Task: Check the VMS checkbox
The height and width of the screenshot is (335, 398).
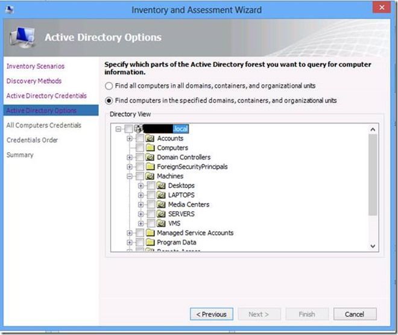Action: tap(151, 224)
